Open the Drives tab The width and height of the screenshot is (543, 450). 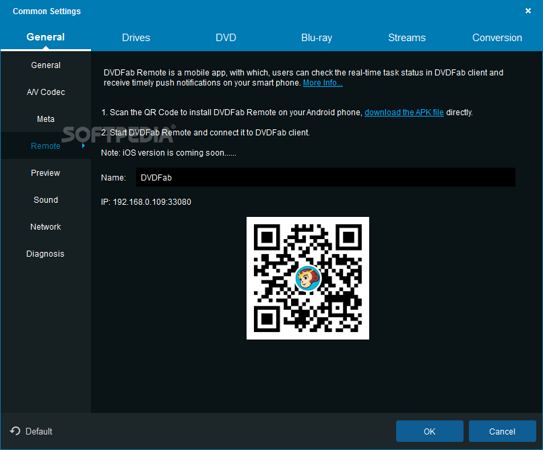136,37
